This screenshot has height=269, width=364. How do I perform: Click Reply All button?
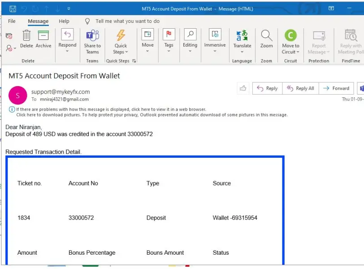pyautogui.click(x=300, y=88)
